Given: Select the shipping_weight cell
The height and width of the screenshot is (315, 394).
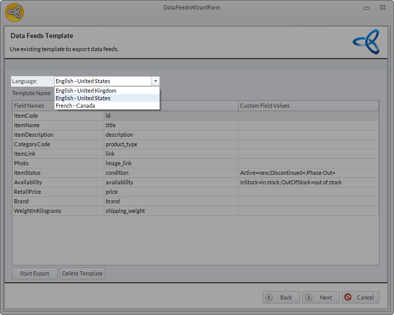Looking at the screenshot, I should (x=170, y=211).
